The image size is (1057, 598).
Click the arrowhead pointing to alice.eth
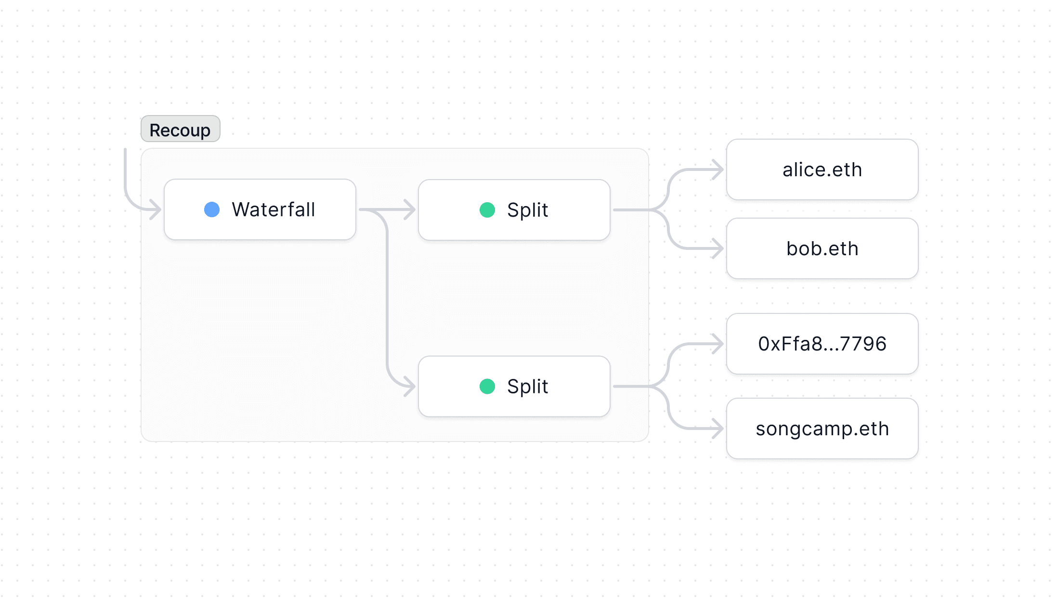pos(718,169)
